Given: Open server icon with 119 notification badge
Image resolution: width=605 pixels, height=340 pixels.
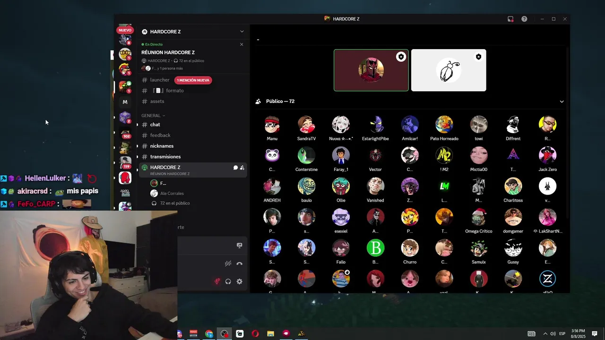Looking at the screenshot, I should point(125,163).
